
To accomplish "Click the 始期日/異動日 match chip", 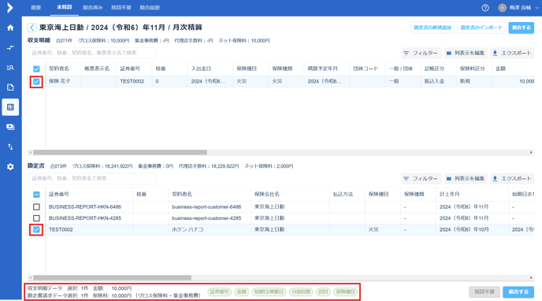I will click(269, 292).
